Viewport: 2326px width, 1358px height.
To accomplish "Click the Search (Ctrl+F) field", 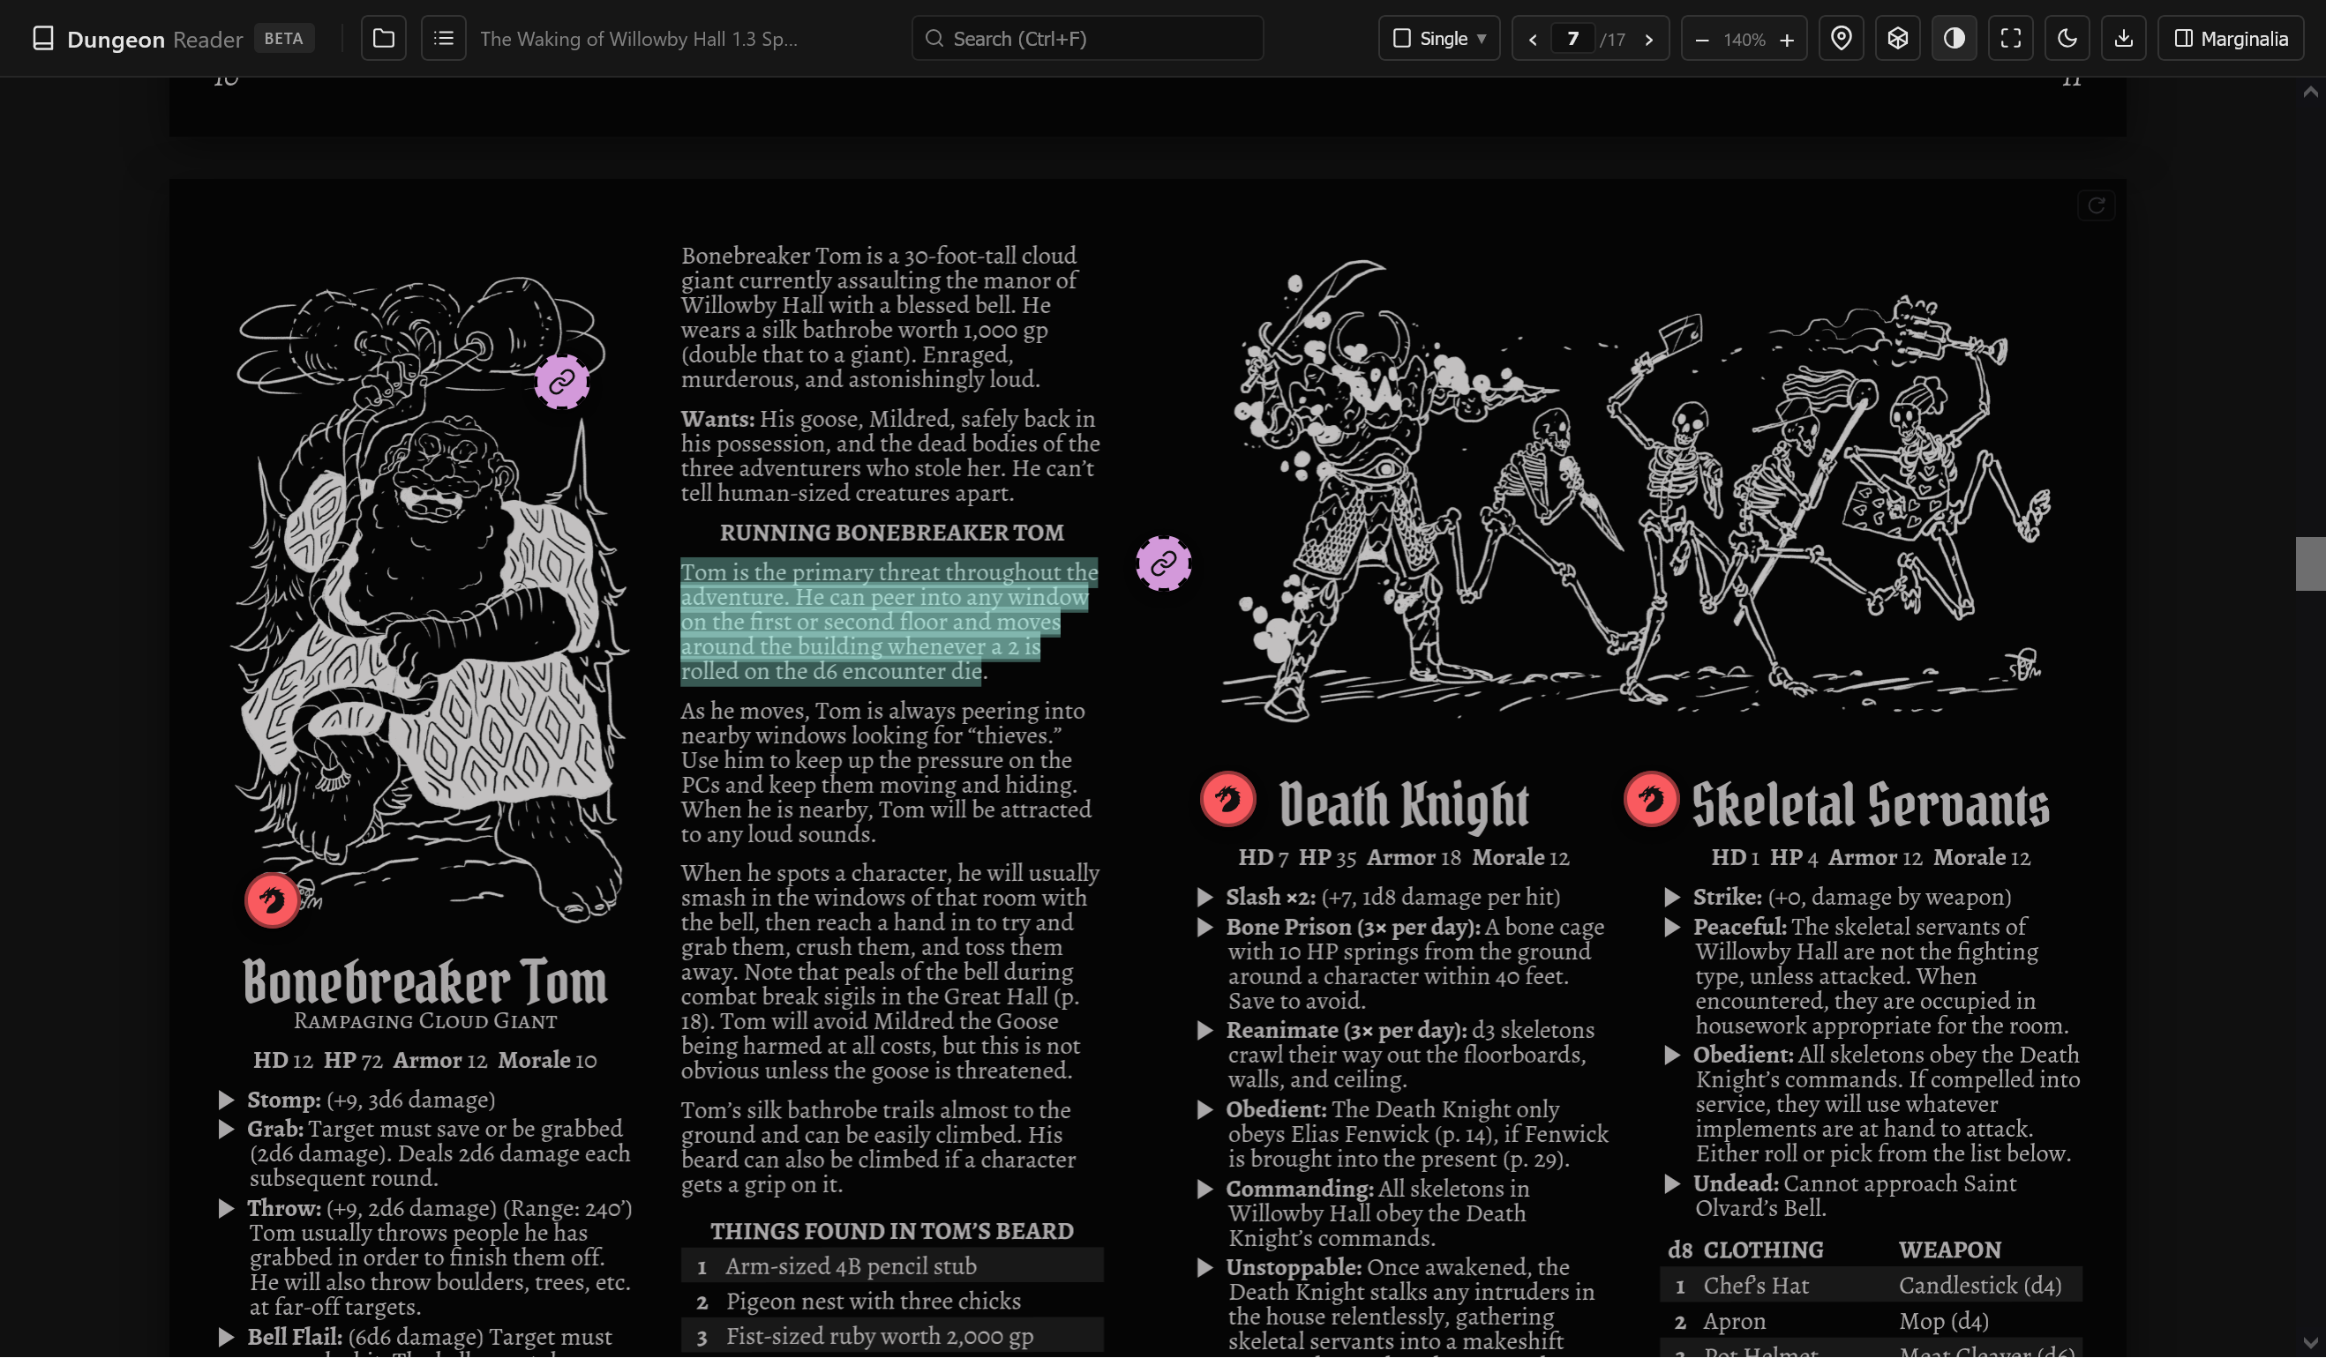I will (1088, 39).
